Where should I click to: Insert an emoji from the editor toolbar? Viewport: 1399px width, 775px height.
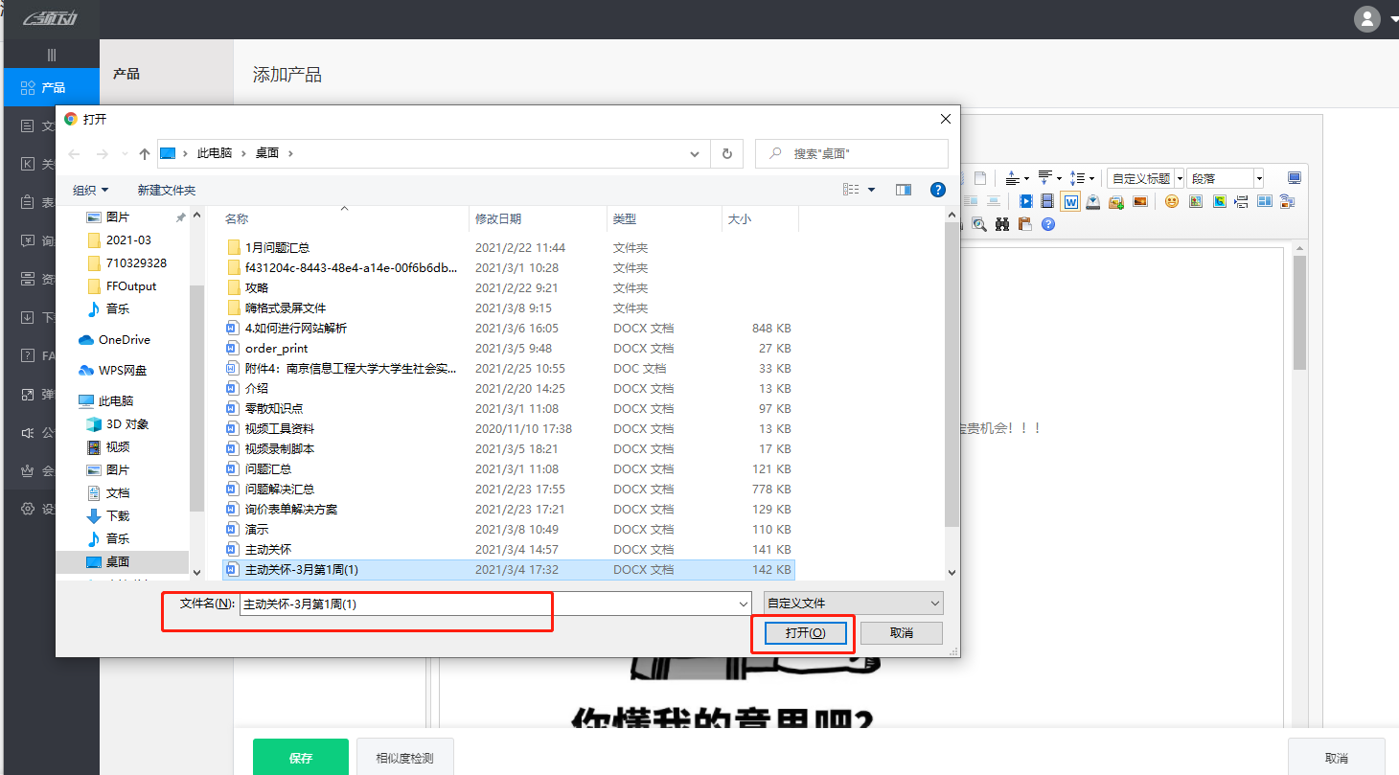point(1172,202)
